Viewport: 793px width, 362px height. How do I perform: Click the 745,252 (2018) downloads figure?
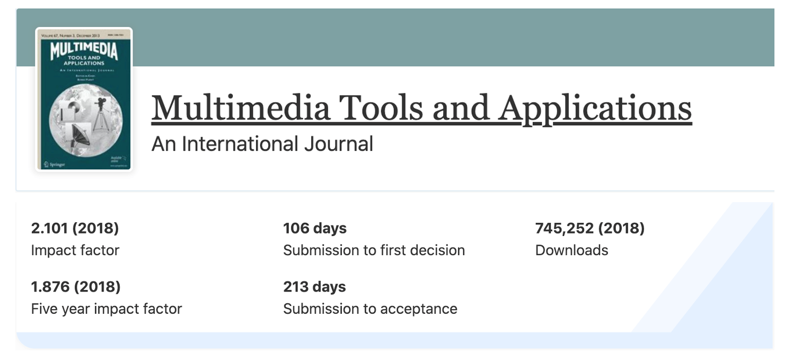[590, 229]
